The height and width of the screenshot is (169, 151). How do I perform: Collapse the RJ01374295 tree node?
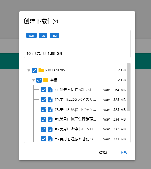point(29,71)
